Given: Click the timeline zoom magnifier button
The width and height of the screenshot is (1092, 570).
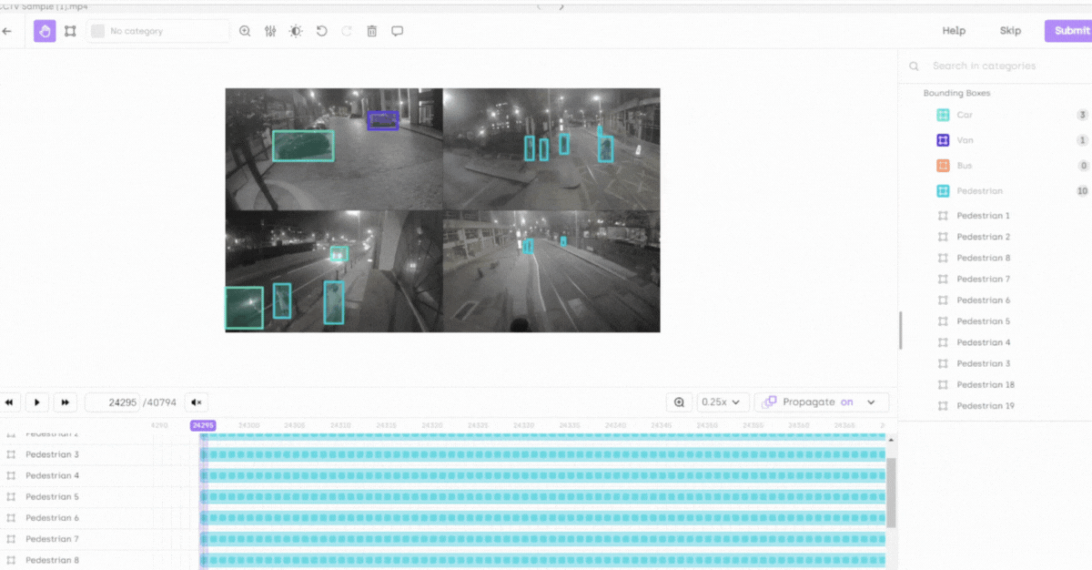Looking at the screenshot, I should (679, 402).
